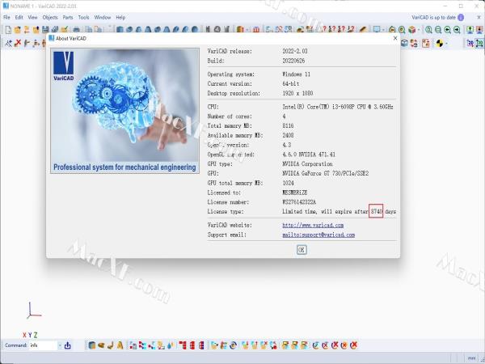Click the zoom out magnifier icon
This screenshot has height=364, width=485.
tap(438, 30)
